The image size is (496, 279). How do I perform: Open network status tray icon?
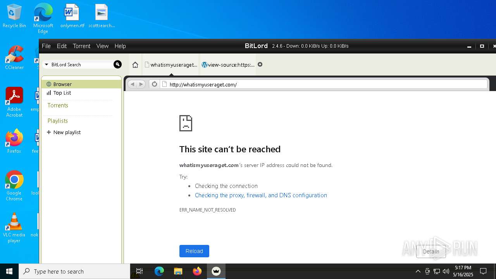tap(437, 271)
